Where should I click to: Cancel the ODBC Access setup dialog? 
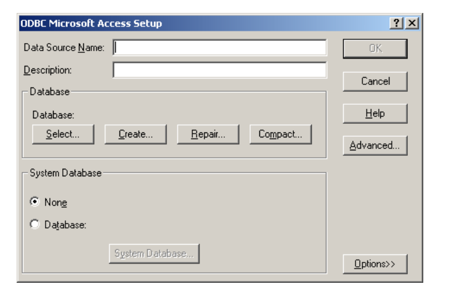coord(375,81)
